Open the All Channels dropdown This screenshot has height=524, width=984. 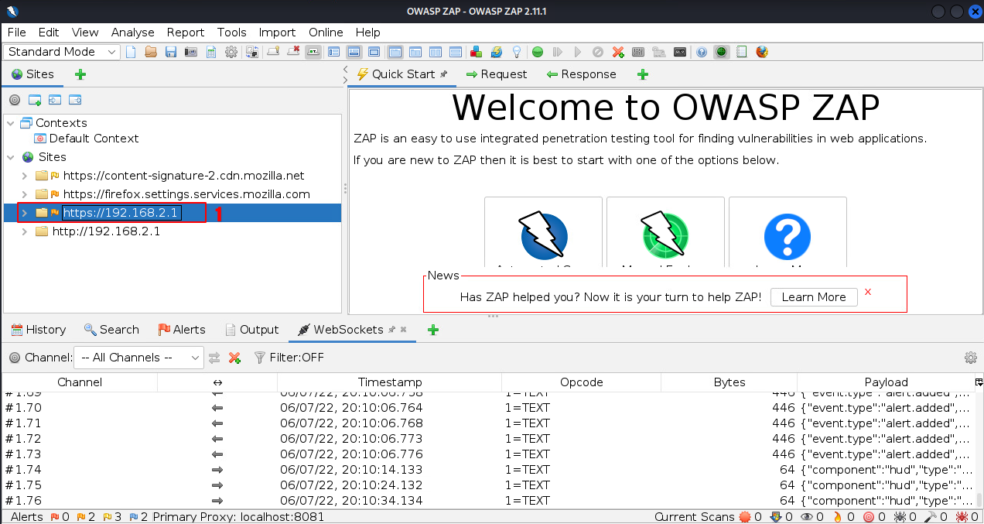[x=138, y=358]
